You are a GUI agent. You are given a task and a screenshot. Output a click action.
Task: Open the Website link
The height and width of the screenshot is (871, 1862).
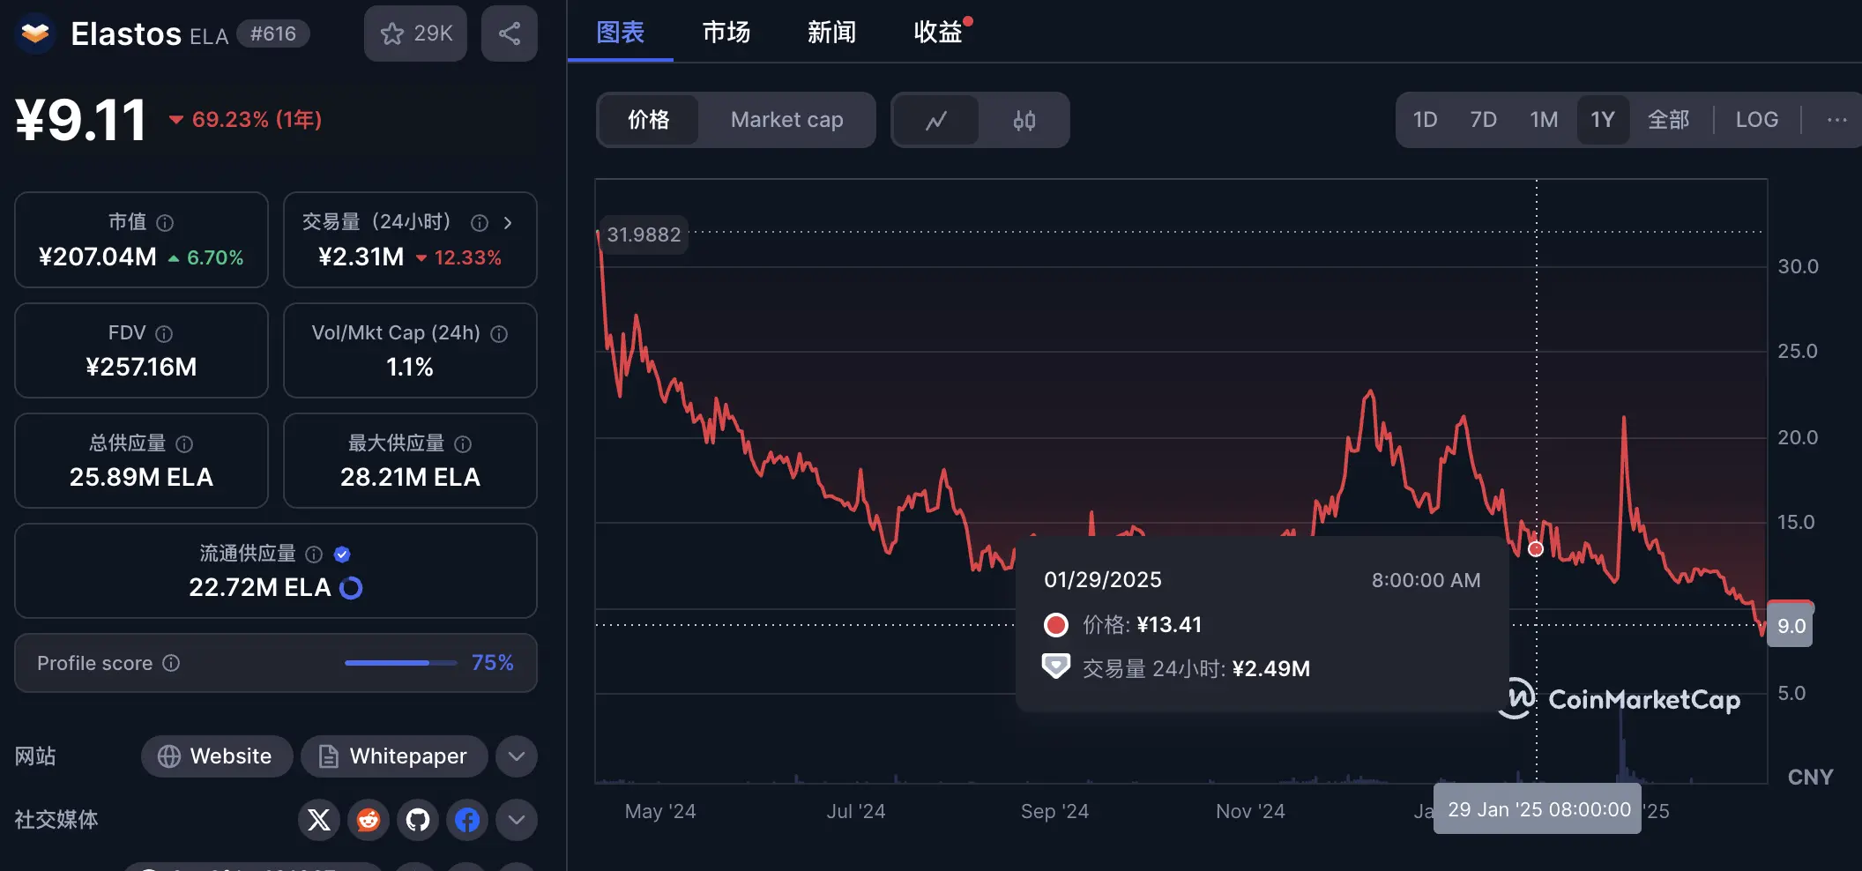tap(217, 756)
